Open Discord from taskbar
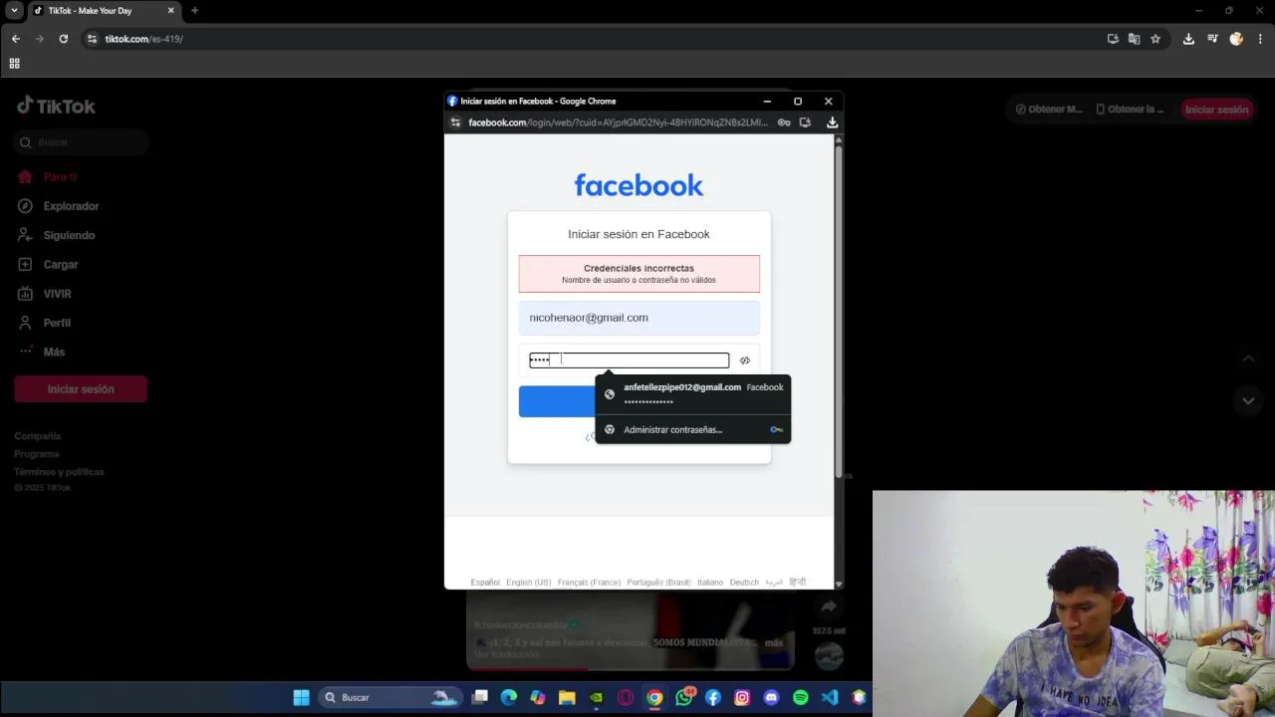Screen dimensions: 1275x717 [x=771, y=698]
